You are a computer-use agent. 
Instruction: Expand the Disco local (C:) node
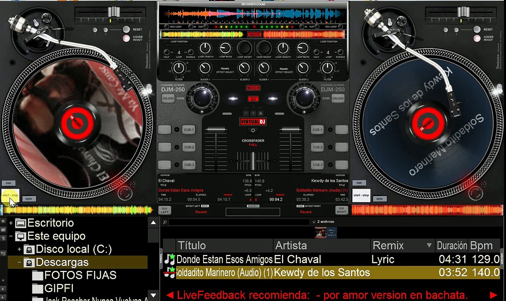(19, 250)
